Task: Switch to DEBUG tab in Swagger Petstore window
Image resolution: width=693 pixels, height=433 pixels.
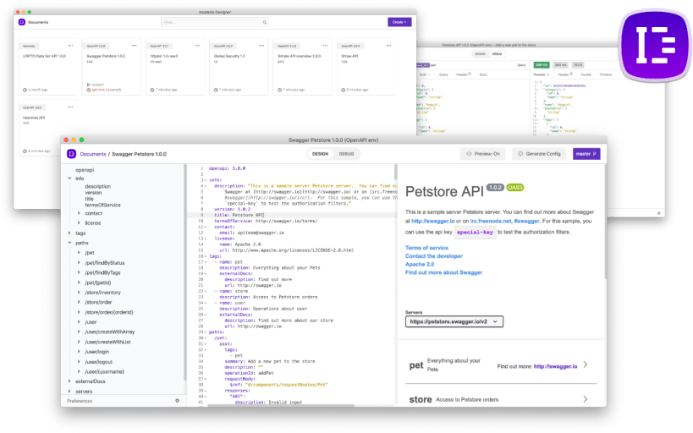Action: (x=346, y=154)
